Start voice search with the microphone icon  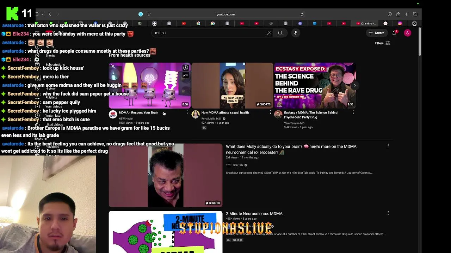(x=296, y=33)
